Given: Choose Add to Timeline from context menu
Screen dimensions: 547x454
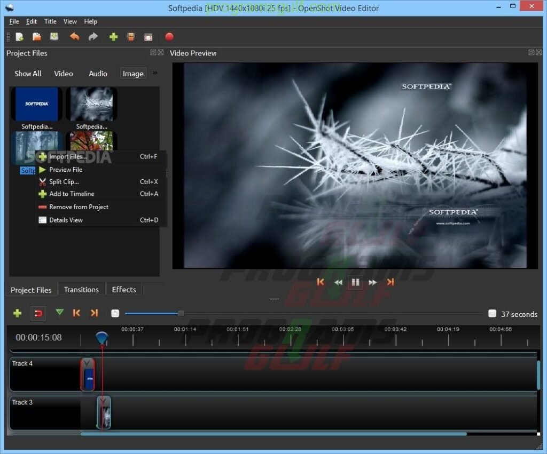Looking at the screenshot, I should (101, 194).
